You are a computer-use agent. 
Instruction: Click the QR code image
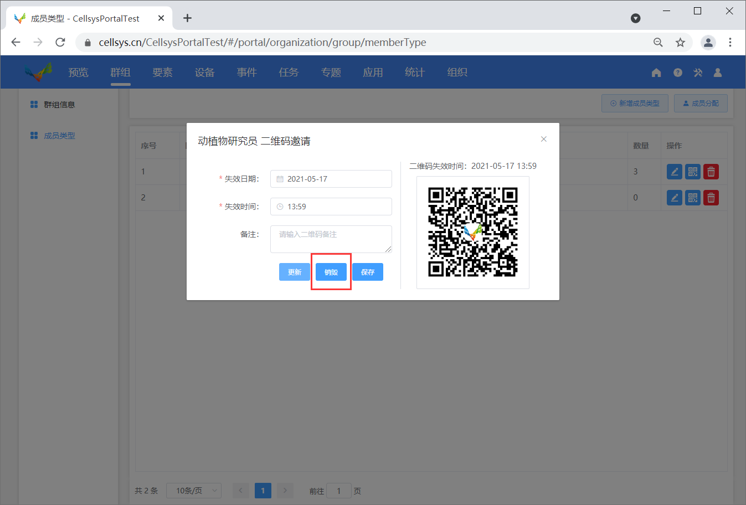point(473,232)
